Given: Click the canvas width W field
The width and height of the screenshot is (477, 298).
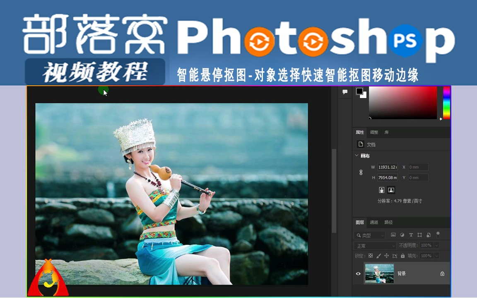Looking at the screenshot, I should 387,167.
